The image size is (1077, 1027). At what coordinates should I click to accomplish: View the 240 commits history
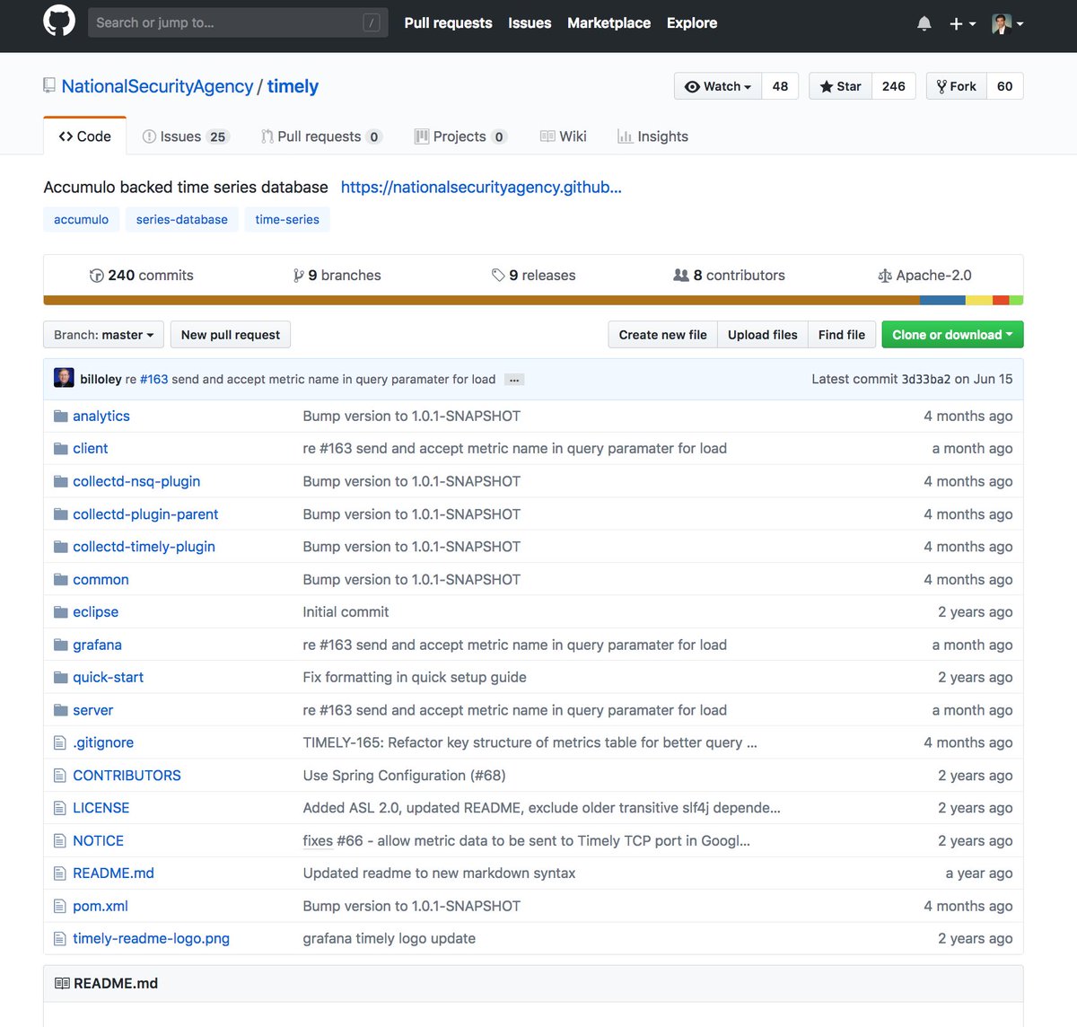(142, 276)
